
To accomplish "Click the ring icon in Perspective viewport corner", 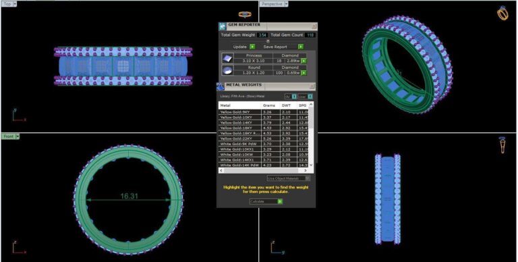I will [502, 13].
